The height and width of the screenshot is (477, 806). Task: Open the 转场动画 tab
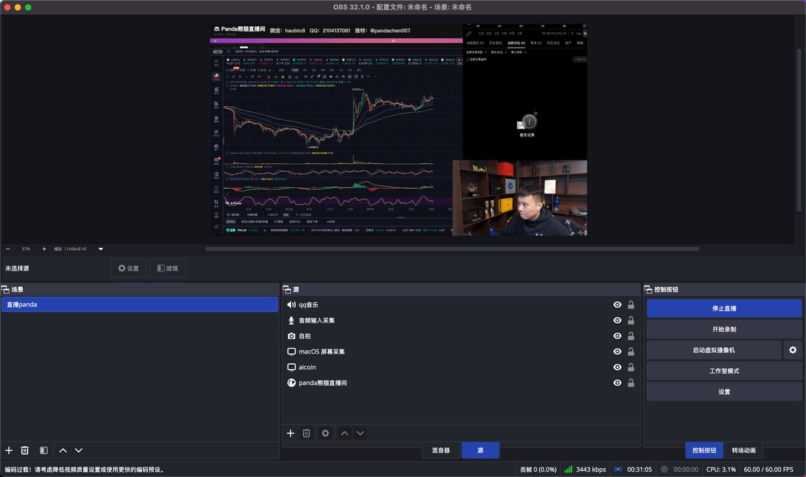744,450
